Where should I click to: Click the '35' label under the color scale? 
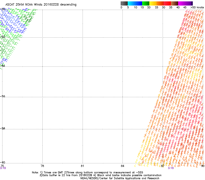coord(171,7)
